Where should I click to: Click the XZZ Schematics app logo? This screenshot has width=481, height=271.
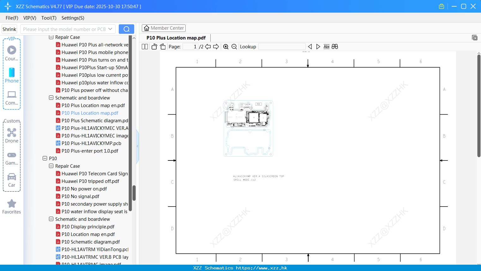coord(8,6)
